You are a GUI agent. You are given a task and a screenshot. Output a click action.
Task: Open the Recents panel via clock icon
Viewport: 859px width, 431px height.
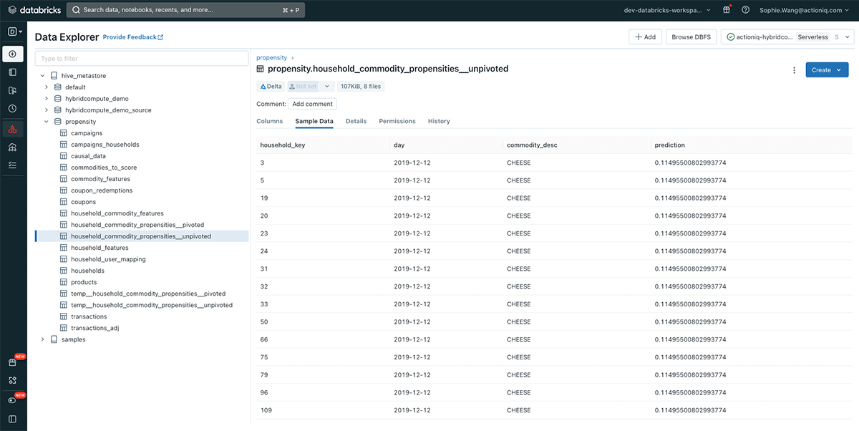click(x=12, y=108)
